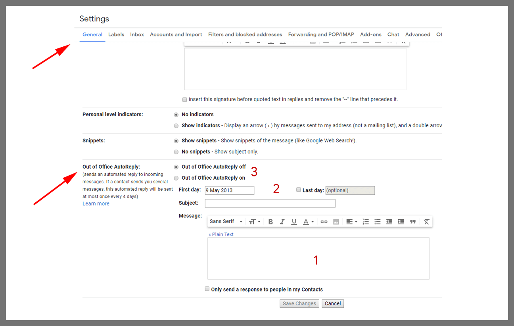This screenshot has width=514, height=326.
Task: Click the quote formatting icon
Action: click(413, 222)
